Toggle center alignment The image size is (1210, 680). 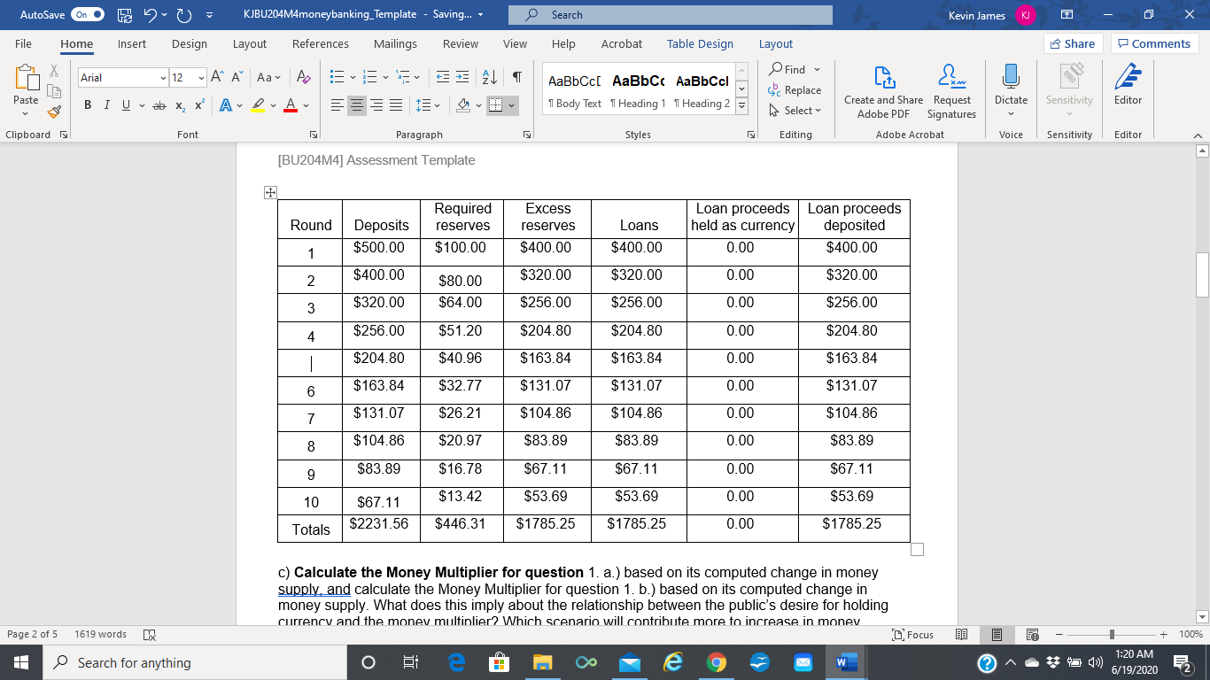pyautogui.click(x=357, y=106)
